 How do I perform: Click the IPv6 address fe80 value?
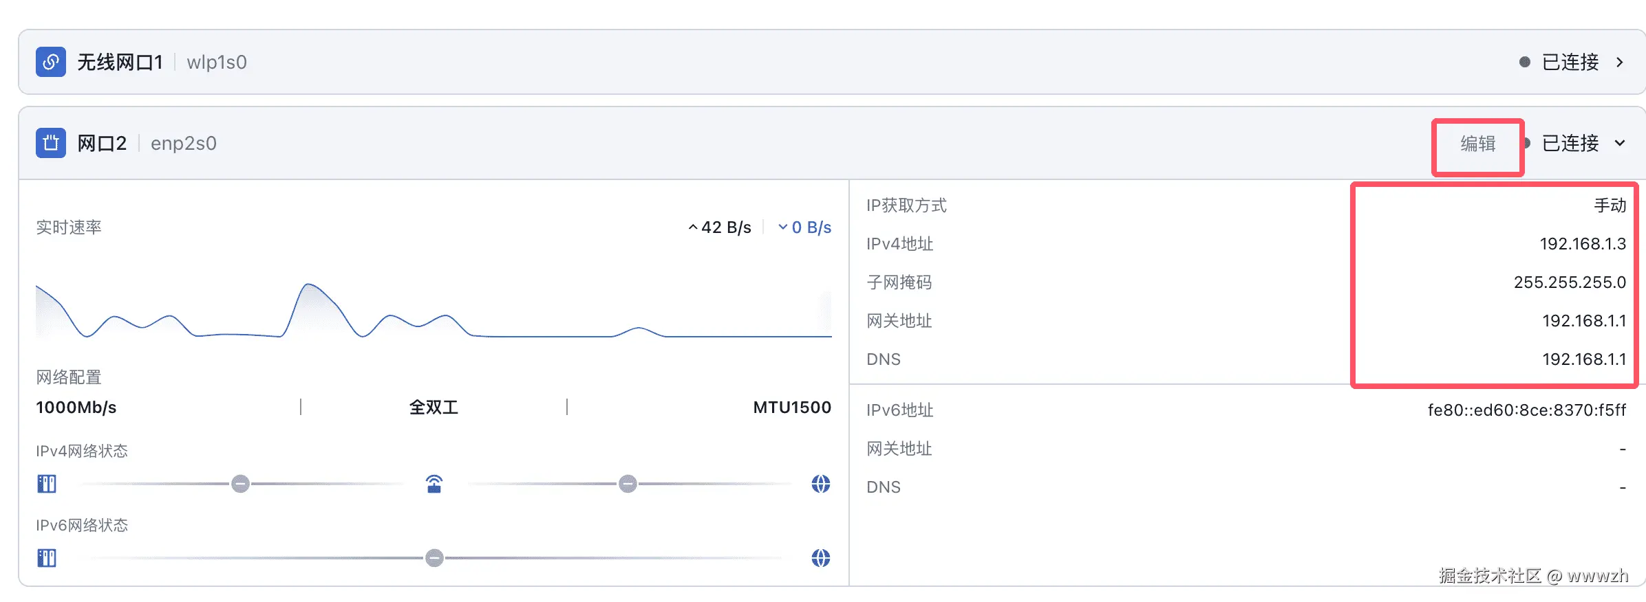point(1526,410)
